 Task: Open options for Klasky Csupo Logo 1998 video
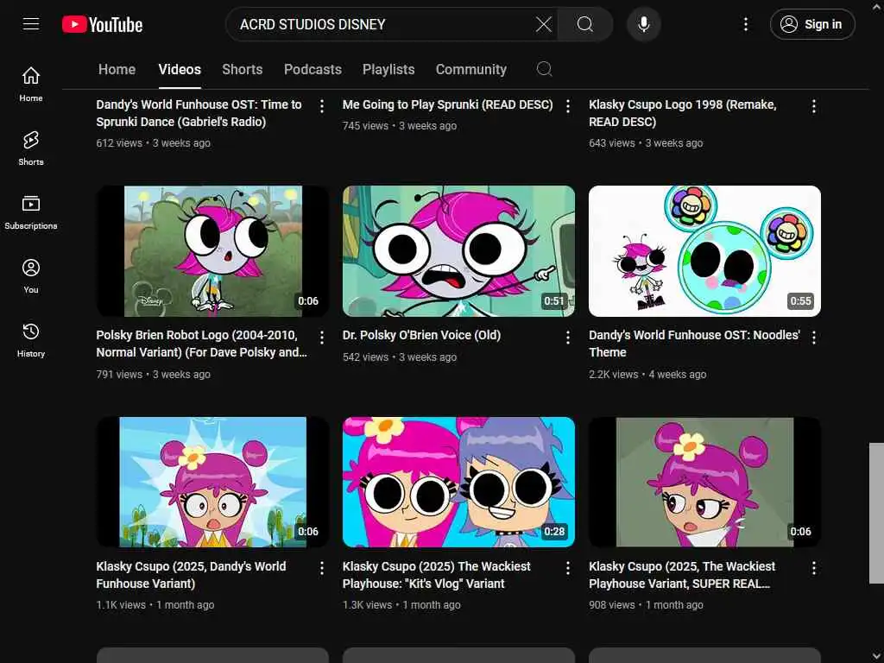click(813, 106)
